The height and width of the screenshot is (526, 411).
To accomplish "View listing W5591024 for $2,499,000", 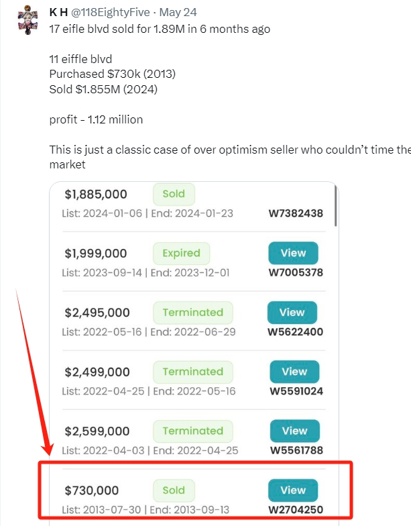I will tap(294, 372).
